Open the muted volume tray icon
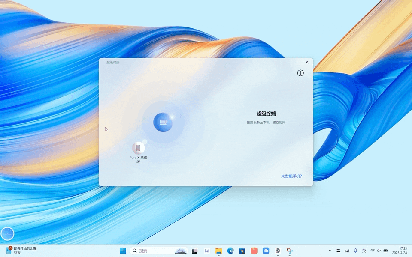The width and height of the screenshot is (412, 257). (379, 251)
